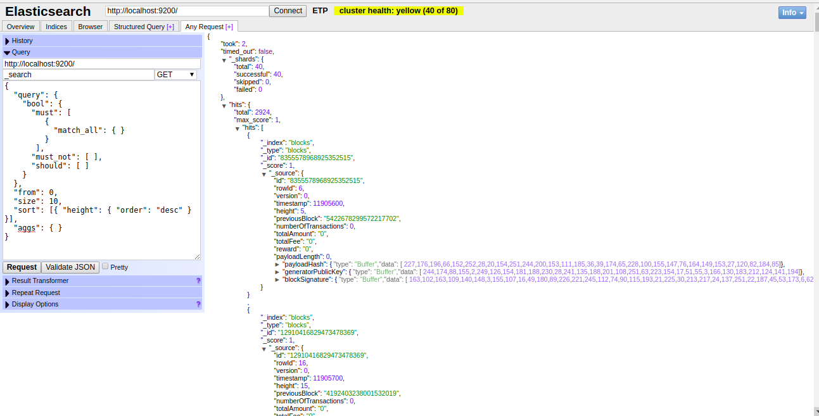This screenshot has height=416, width=819.
Task: Click the "timed_out": false entry
Action: (x=247, y=51)
